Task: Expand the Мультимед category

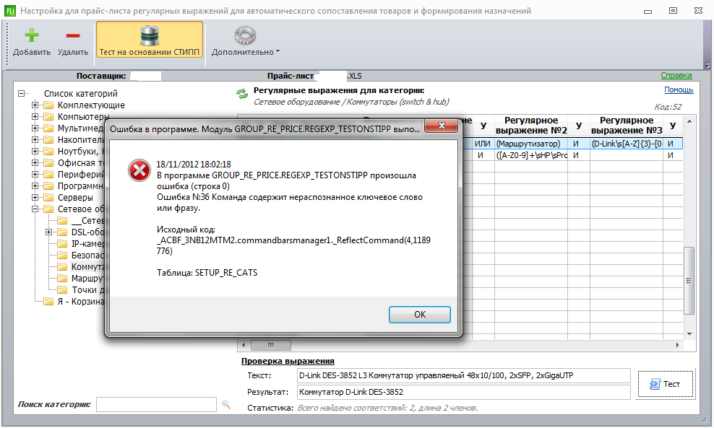Action: click(35, 128)
